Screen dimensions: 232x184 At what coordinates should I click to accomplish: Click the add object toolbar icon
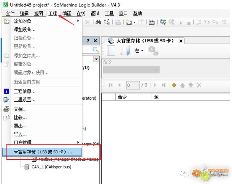click(128, 22)
